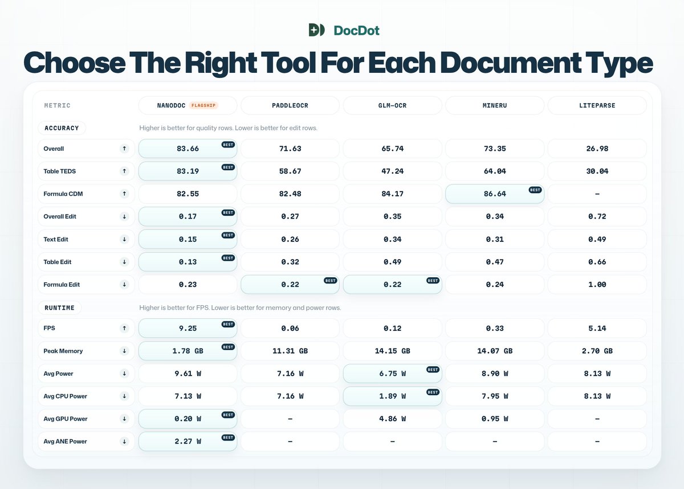Click the RUNTIME section label
This screenshot has width=684, height=489.
60,308
